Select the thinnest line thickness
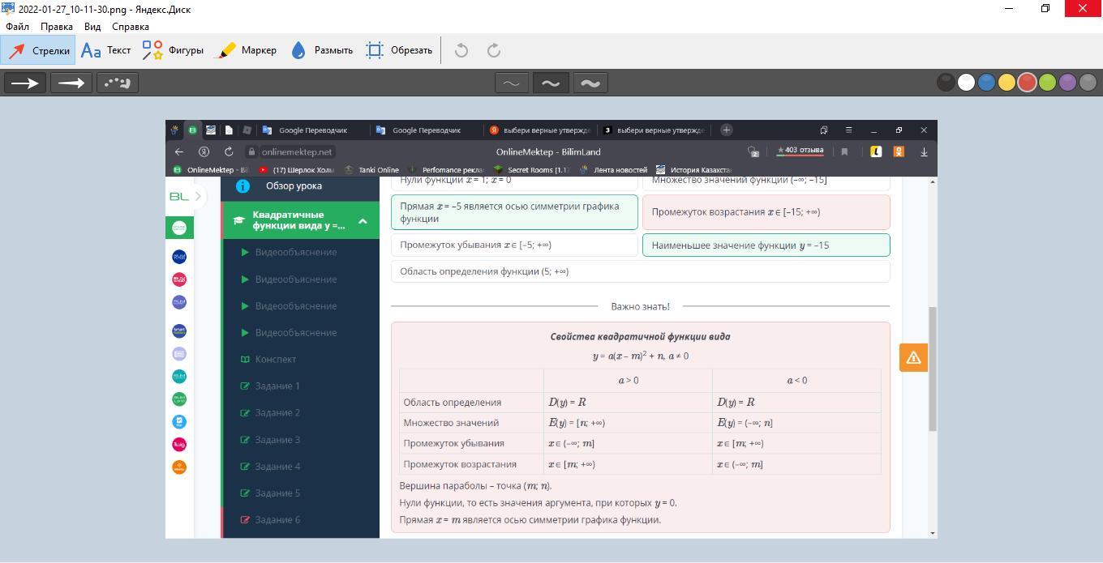This screenshot has height=563, width=1103. coord(512,83)
